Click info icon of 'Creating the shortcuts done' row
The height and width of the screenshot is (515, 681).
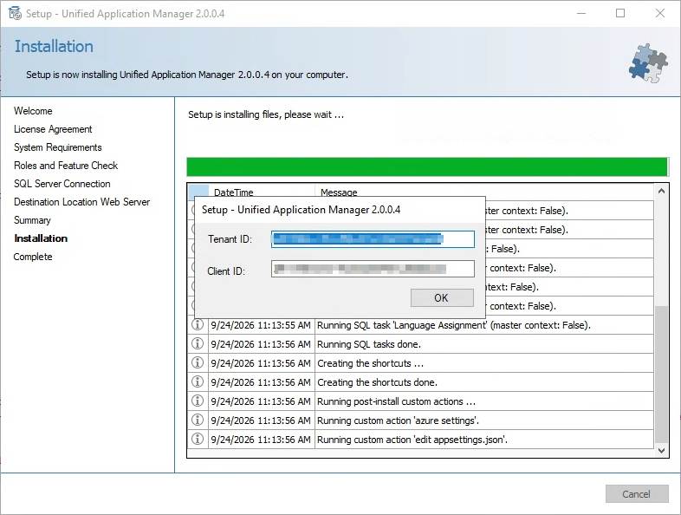click(x=198, y=382)
